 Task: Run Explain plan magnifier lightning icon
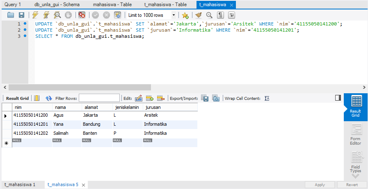tap(57, 15)
